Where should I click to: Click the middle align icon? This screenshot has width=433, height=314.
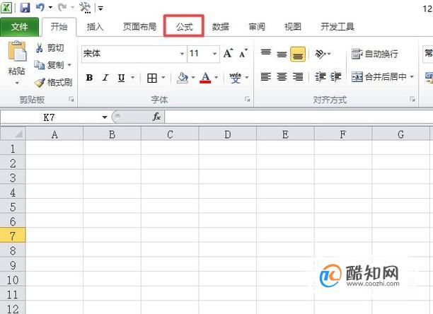[x=282, y=54]
